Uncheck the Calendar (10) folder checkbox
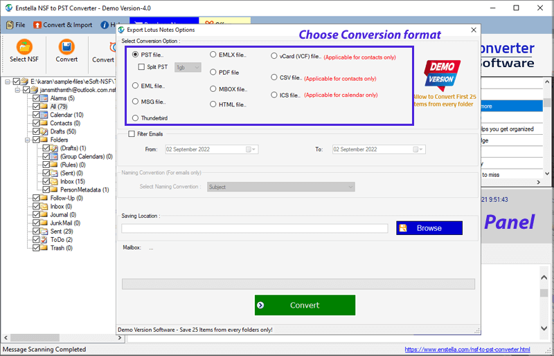The image size is (554, 356). [x=36, y=115]
